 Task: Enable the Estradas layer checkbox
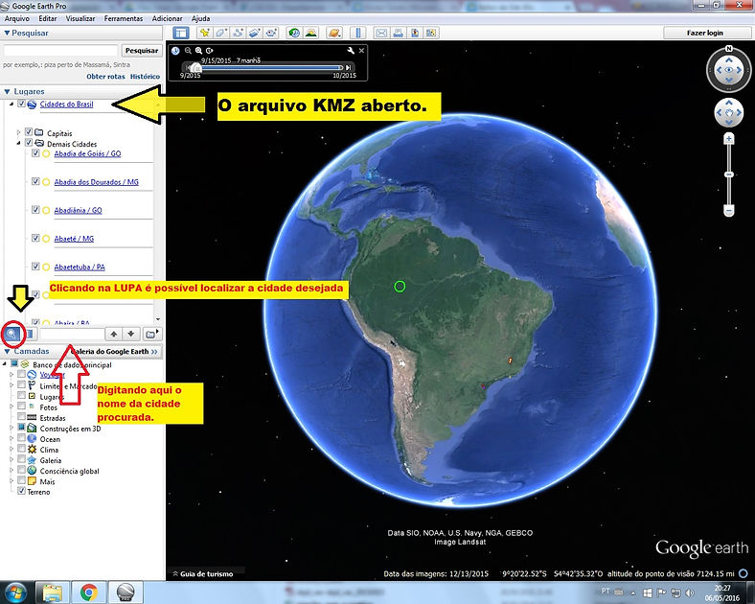21,417
